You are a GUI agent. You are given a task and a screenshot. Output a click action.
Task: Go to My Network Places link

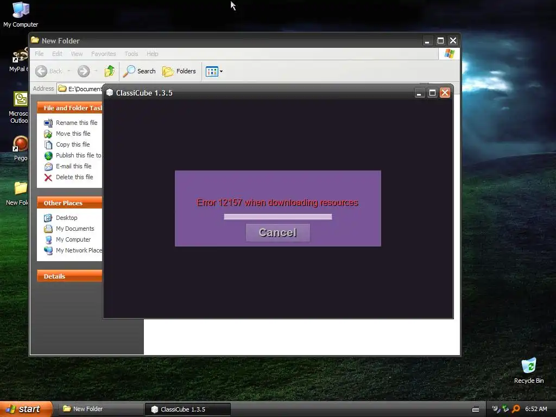pos(79,250)
